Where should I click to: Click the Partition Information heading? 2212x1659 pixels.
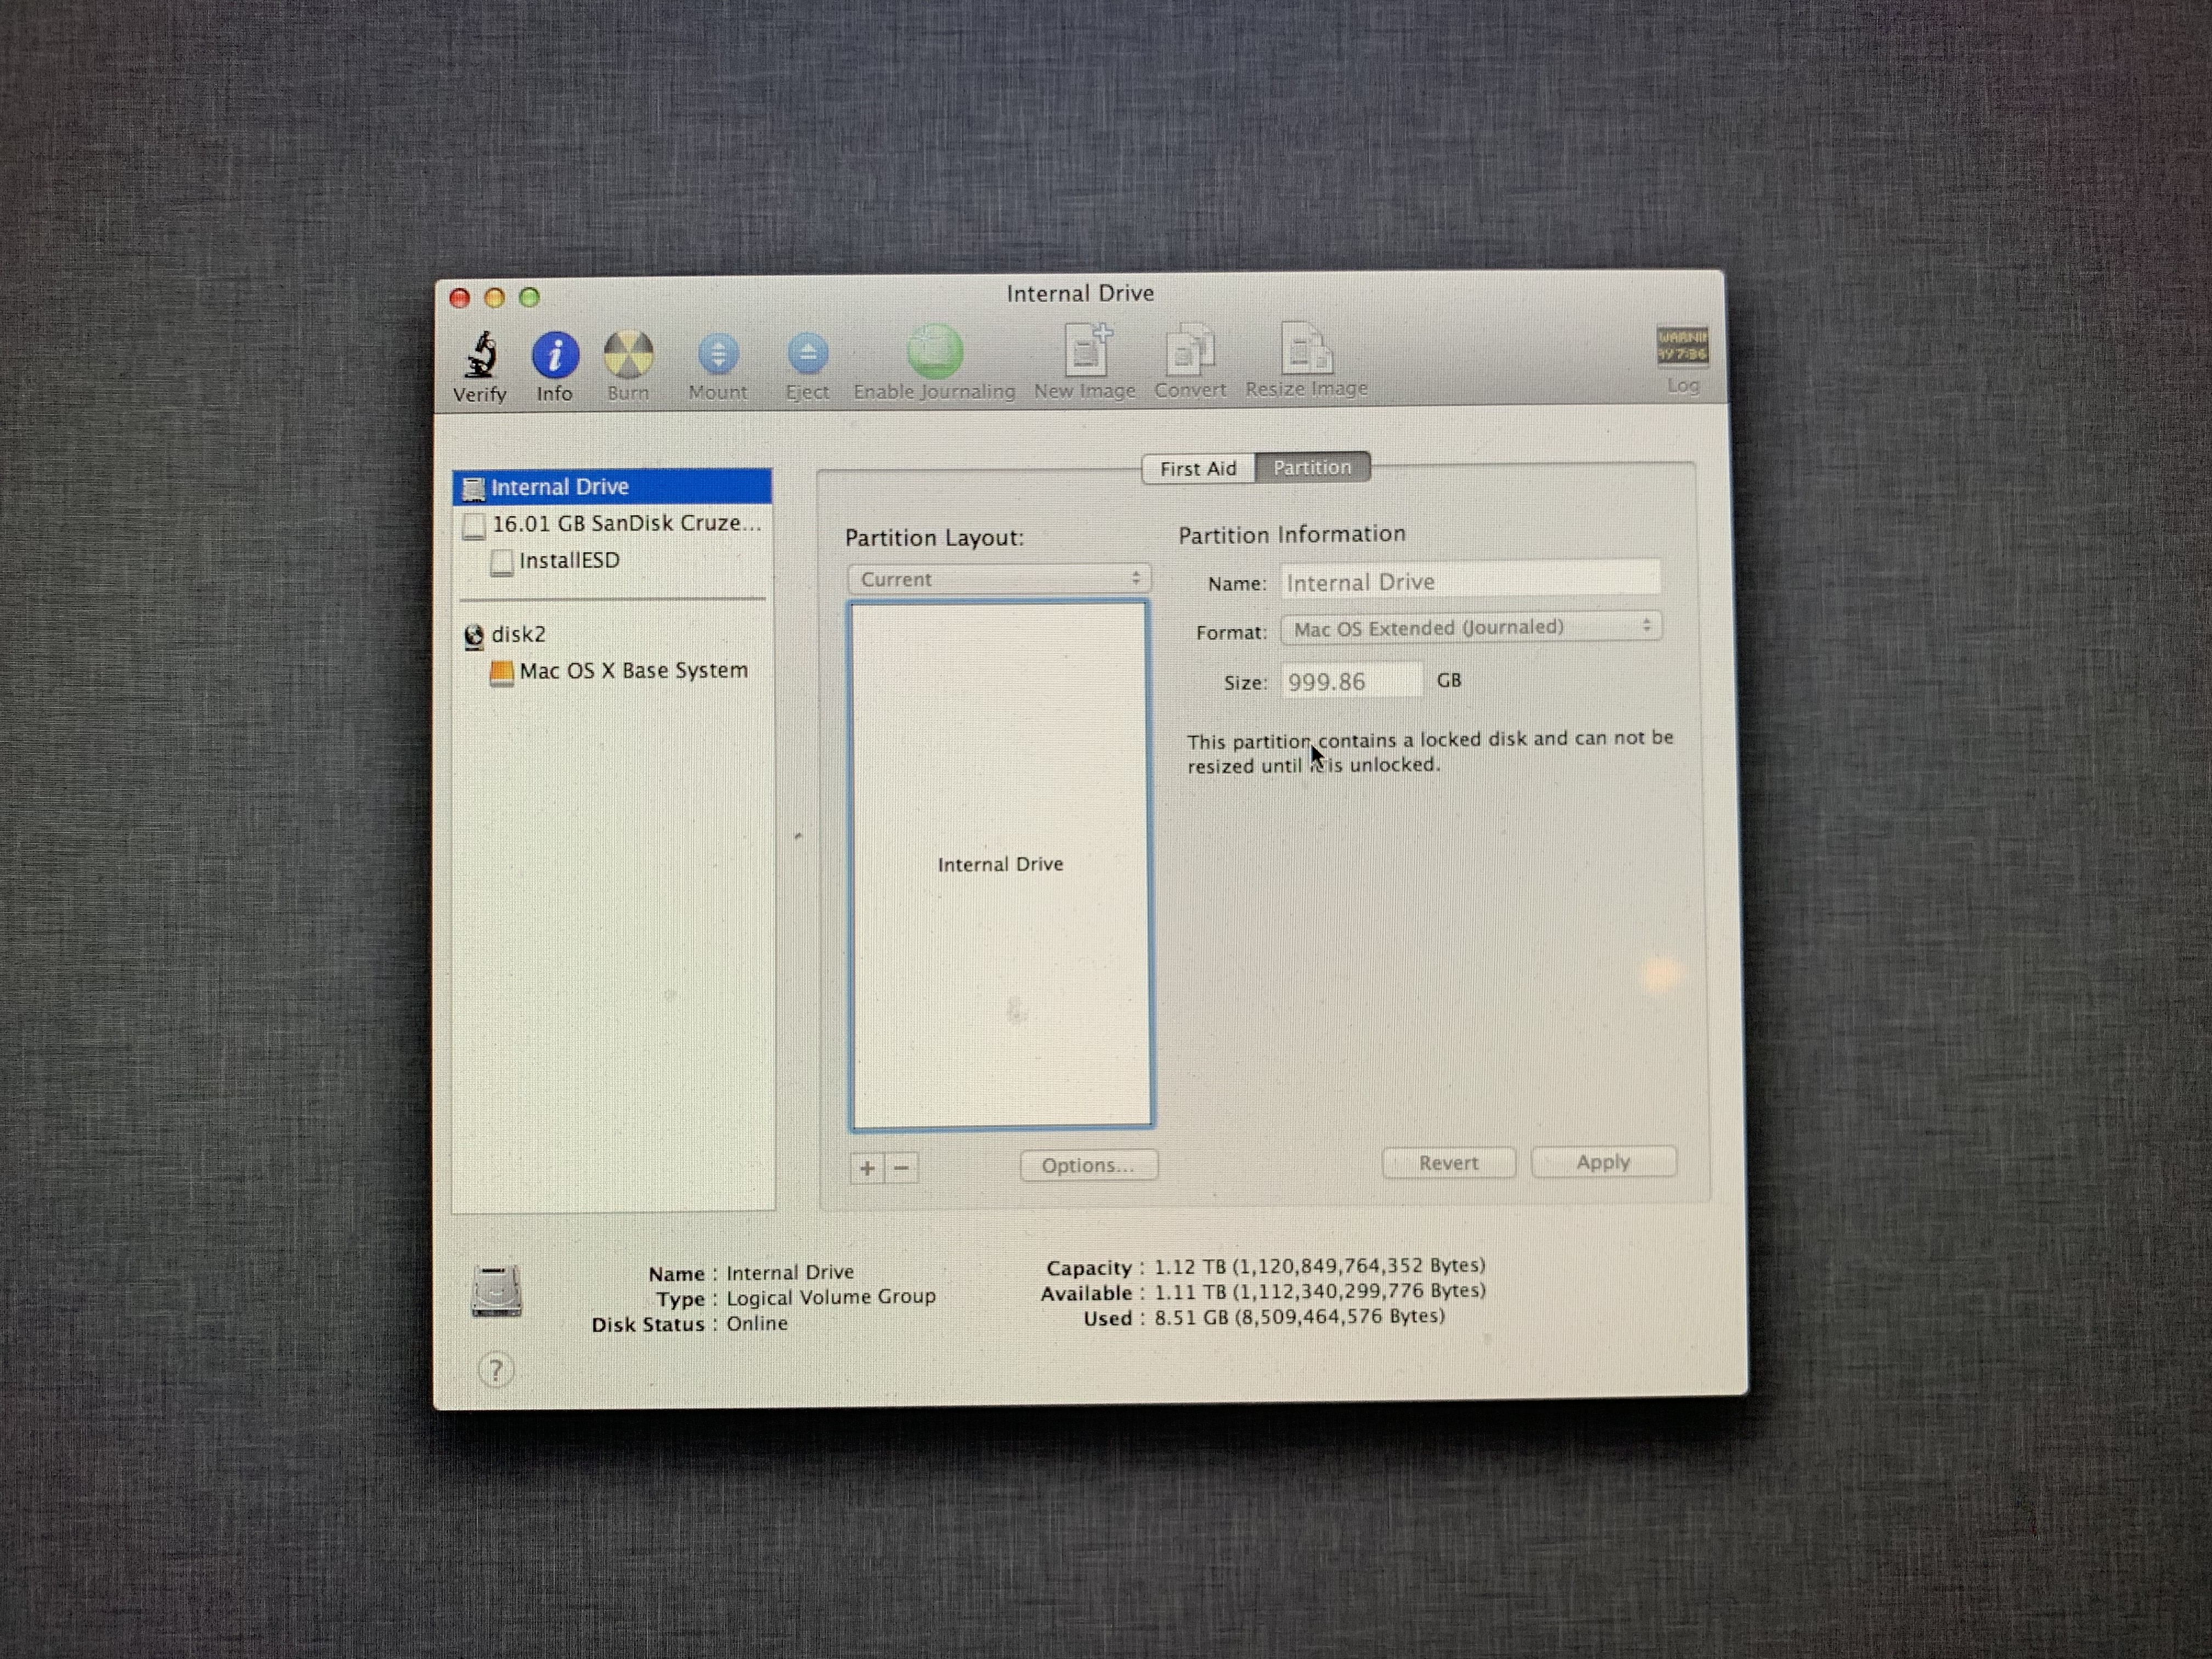[1292, 534]
